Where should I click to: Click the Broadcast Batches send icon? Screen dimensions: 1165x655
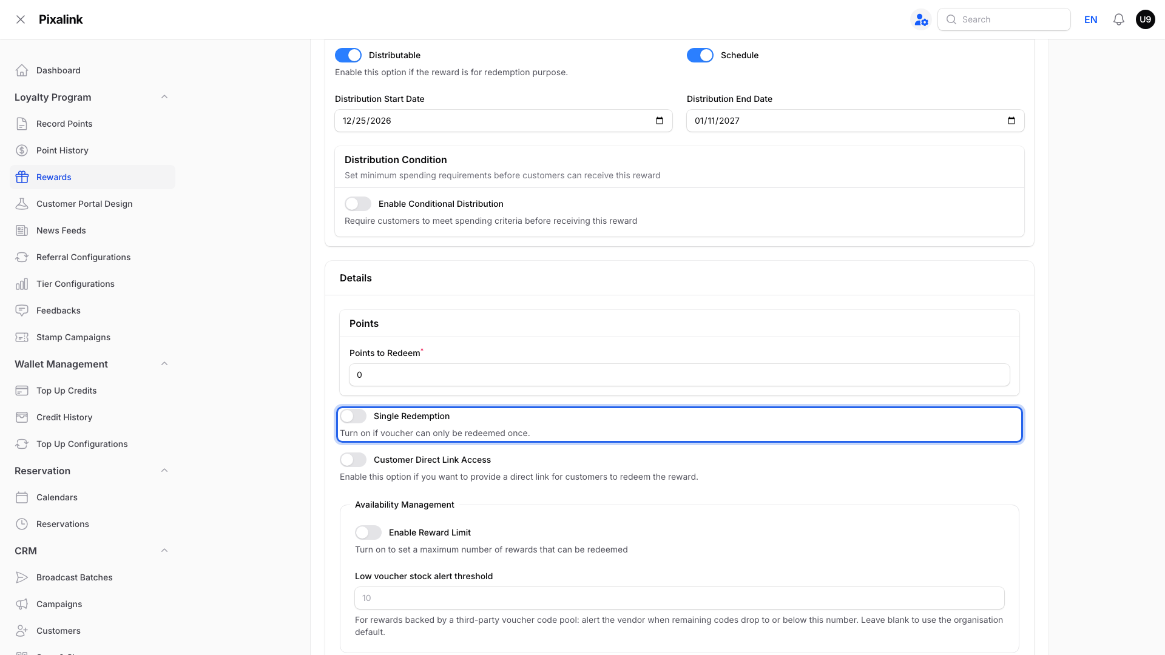22,577
